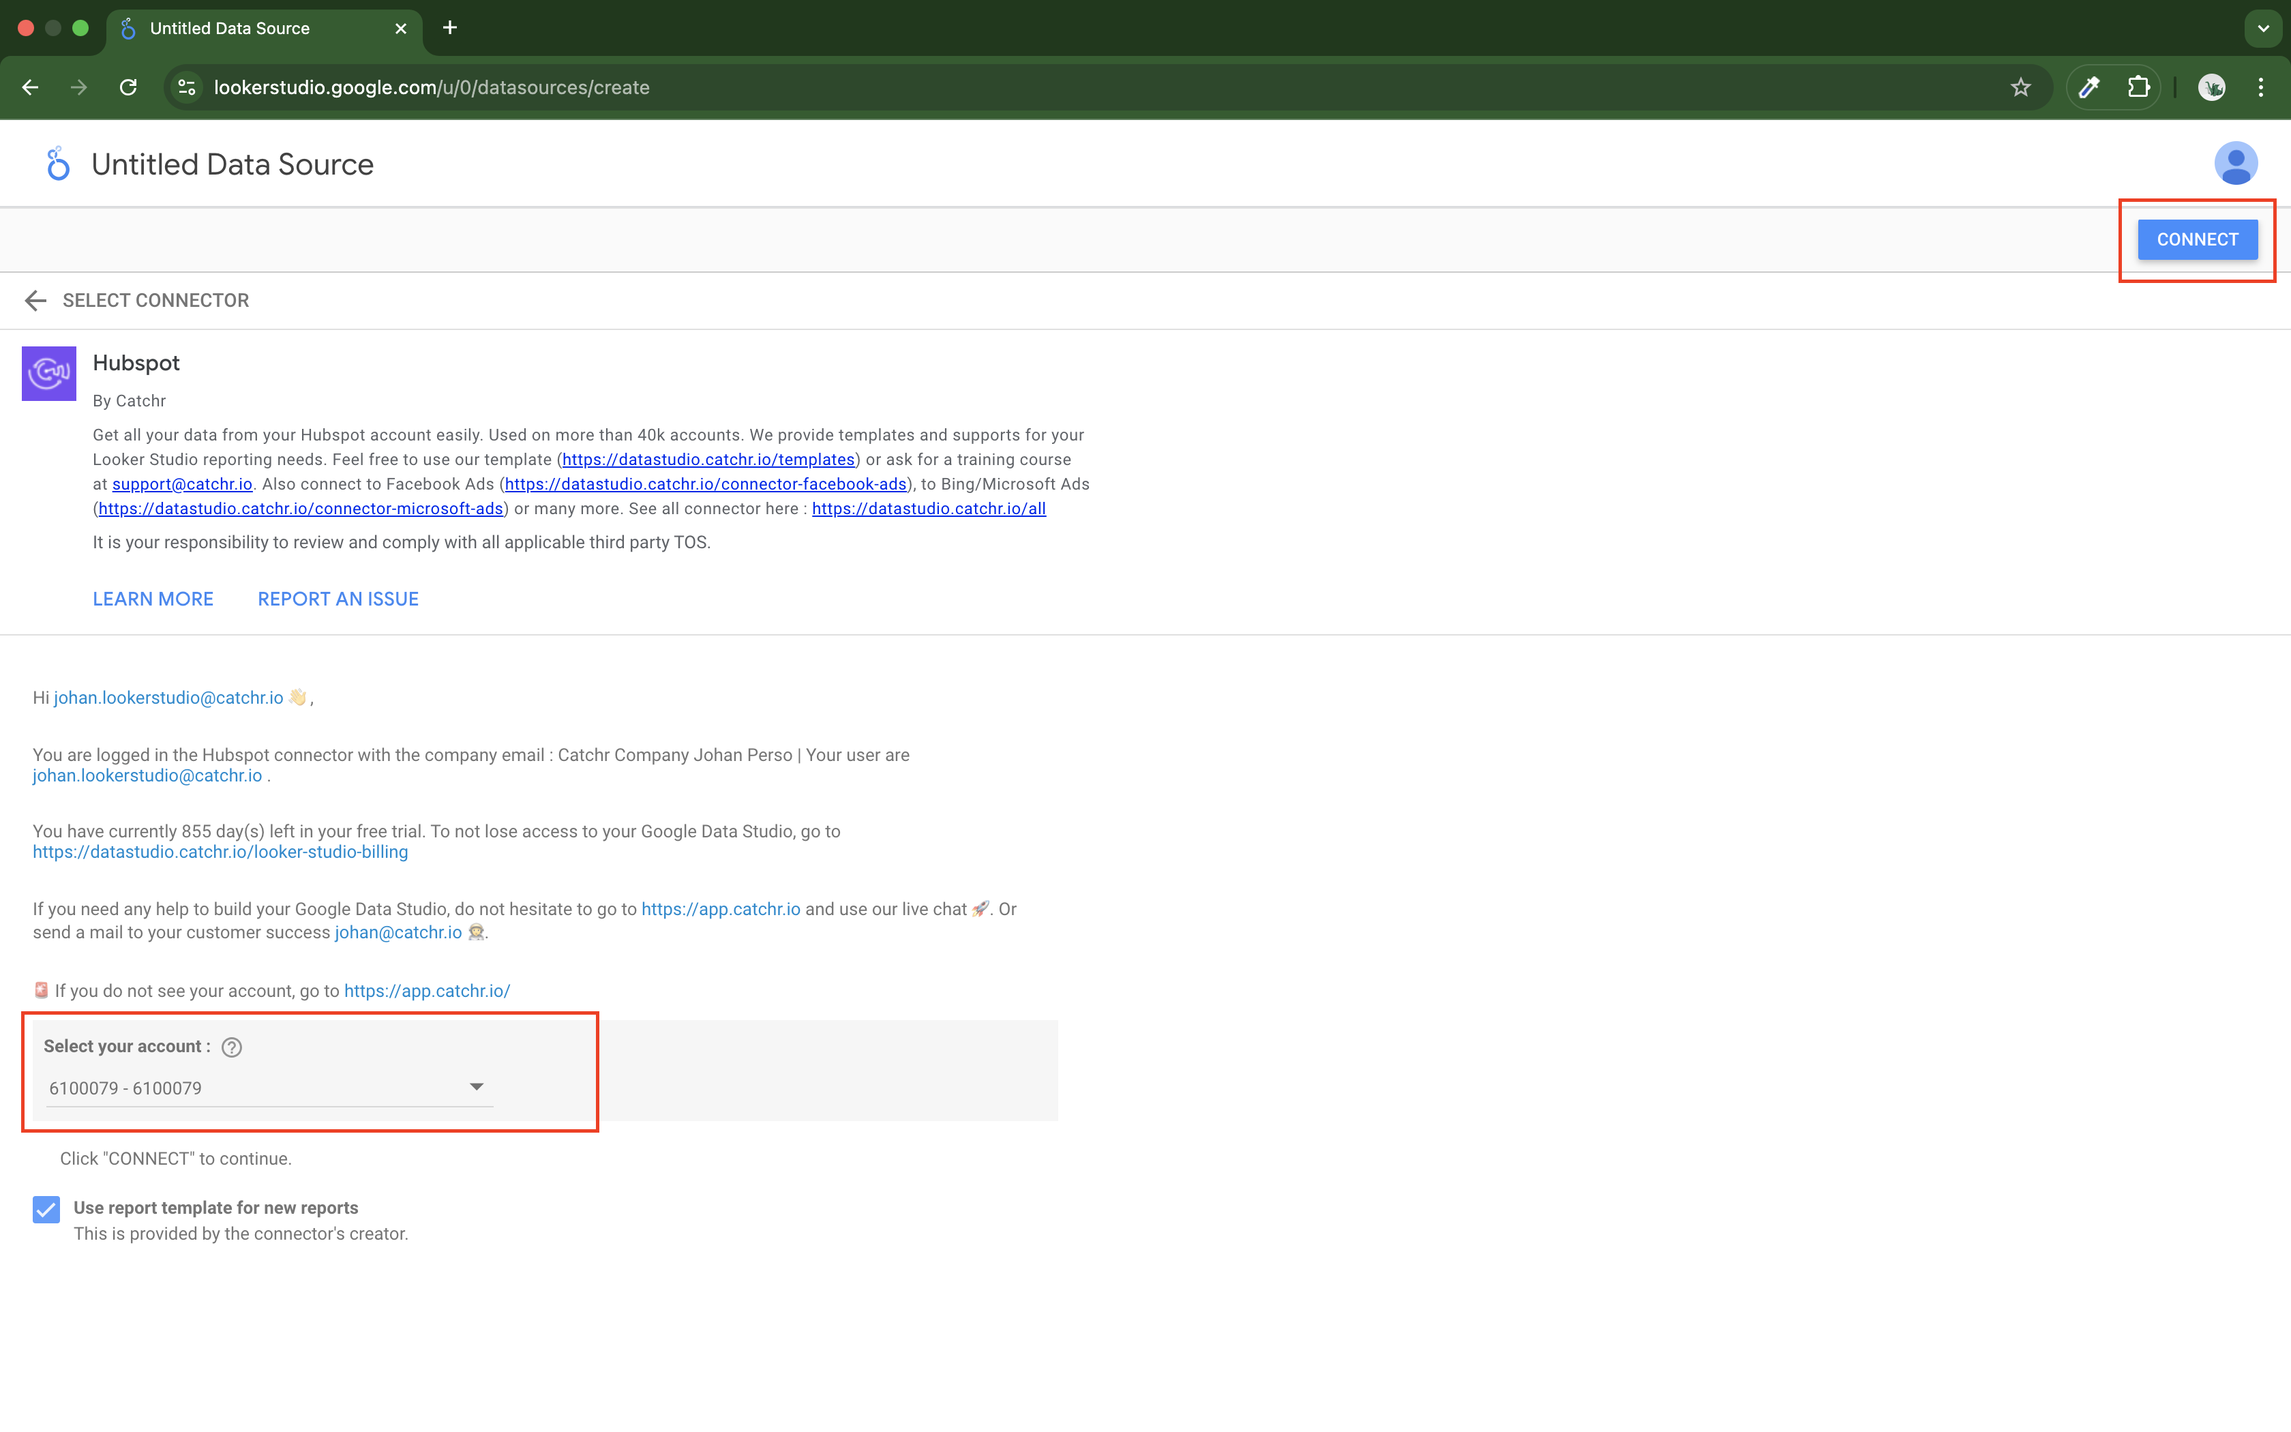Click REPORT AN ISSUE
The image size is (2291, 1432).
click(x=338, y=599)
